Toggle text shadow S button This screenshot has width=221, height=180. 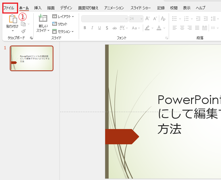pyautogui.click(x=107, y=28)
